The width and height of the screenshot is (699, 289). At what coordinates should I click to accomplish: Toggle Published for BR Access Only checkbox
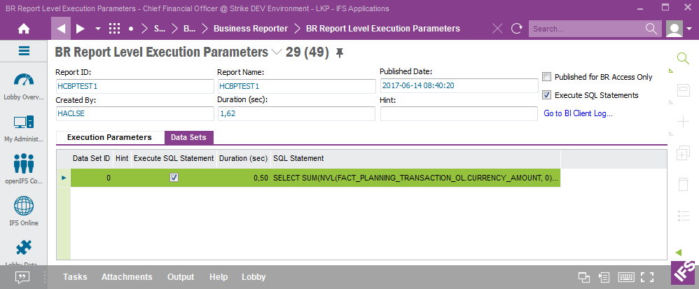tap(546, 77)
